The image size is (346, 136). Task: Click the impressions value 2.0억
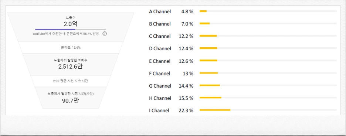71,24
